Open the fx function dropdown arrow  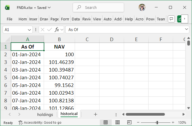(62, 30)
